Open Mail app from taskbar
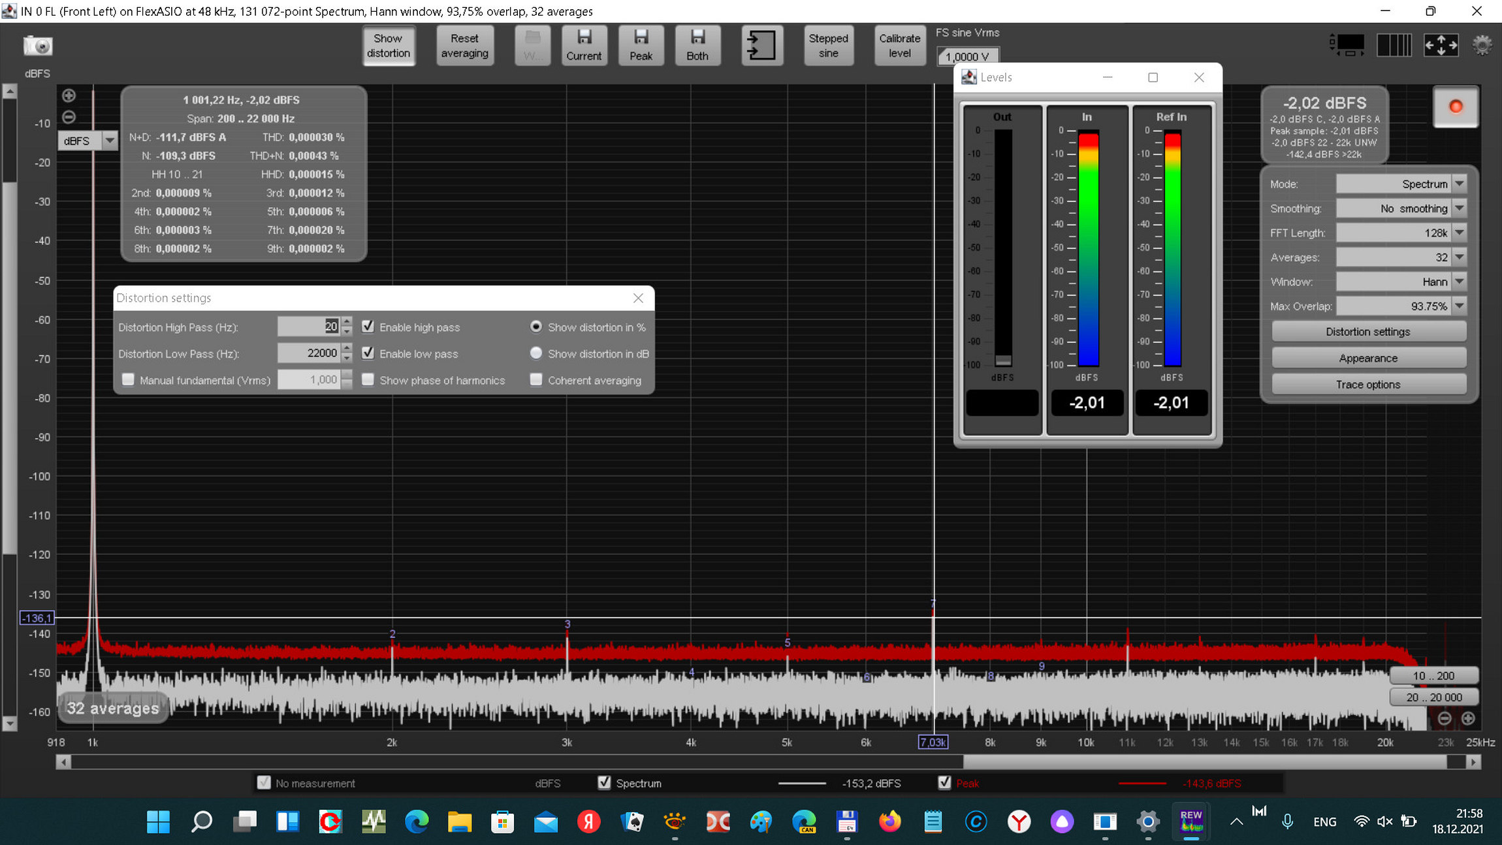 tap(546, 821)
